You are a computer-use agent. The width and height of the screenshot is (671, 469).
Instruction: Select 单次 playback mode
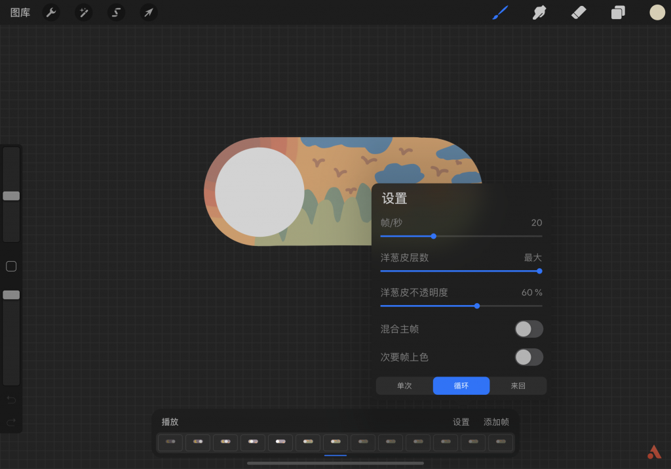pos(404,386)
